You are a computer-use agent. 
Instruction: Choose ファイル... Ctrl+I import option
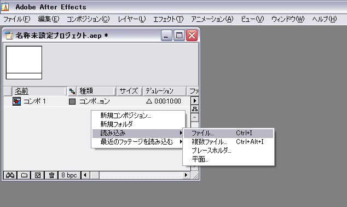228,133
